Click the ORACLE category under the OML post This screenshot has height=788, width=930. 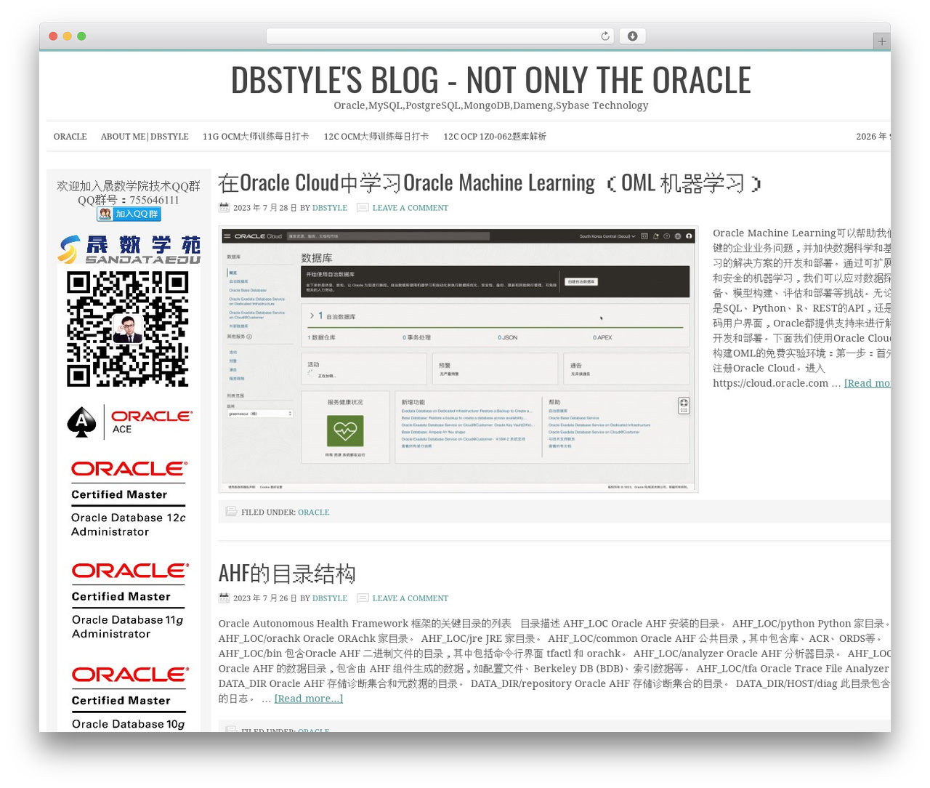[x=314, y=512]
